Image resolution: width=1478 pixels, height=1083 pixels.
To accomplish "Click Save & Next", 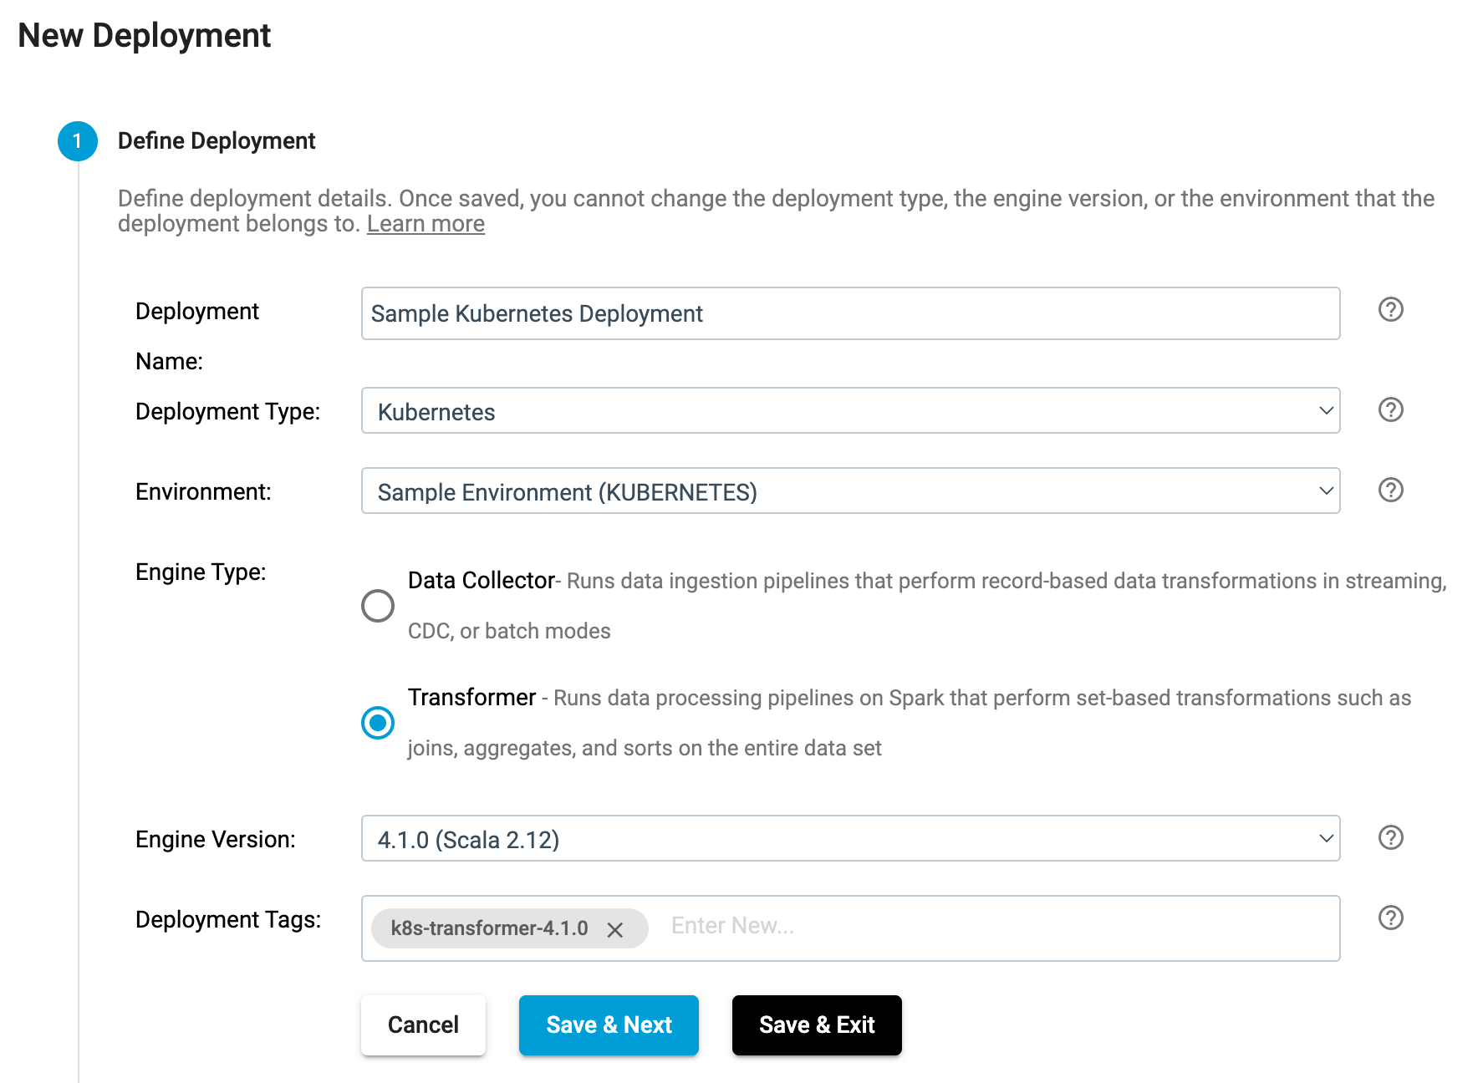I will [x=609, y=1025].
